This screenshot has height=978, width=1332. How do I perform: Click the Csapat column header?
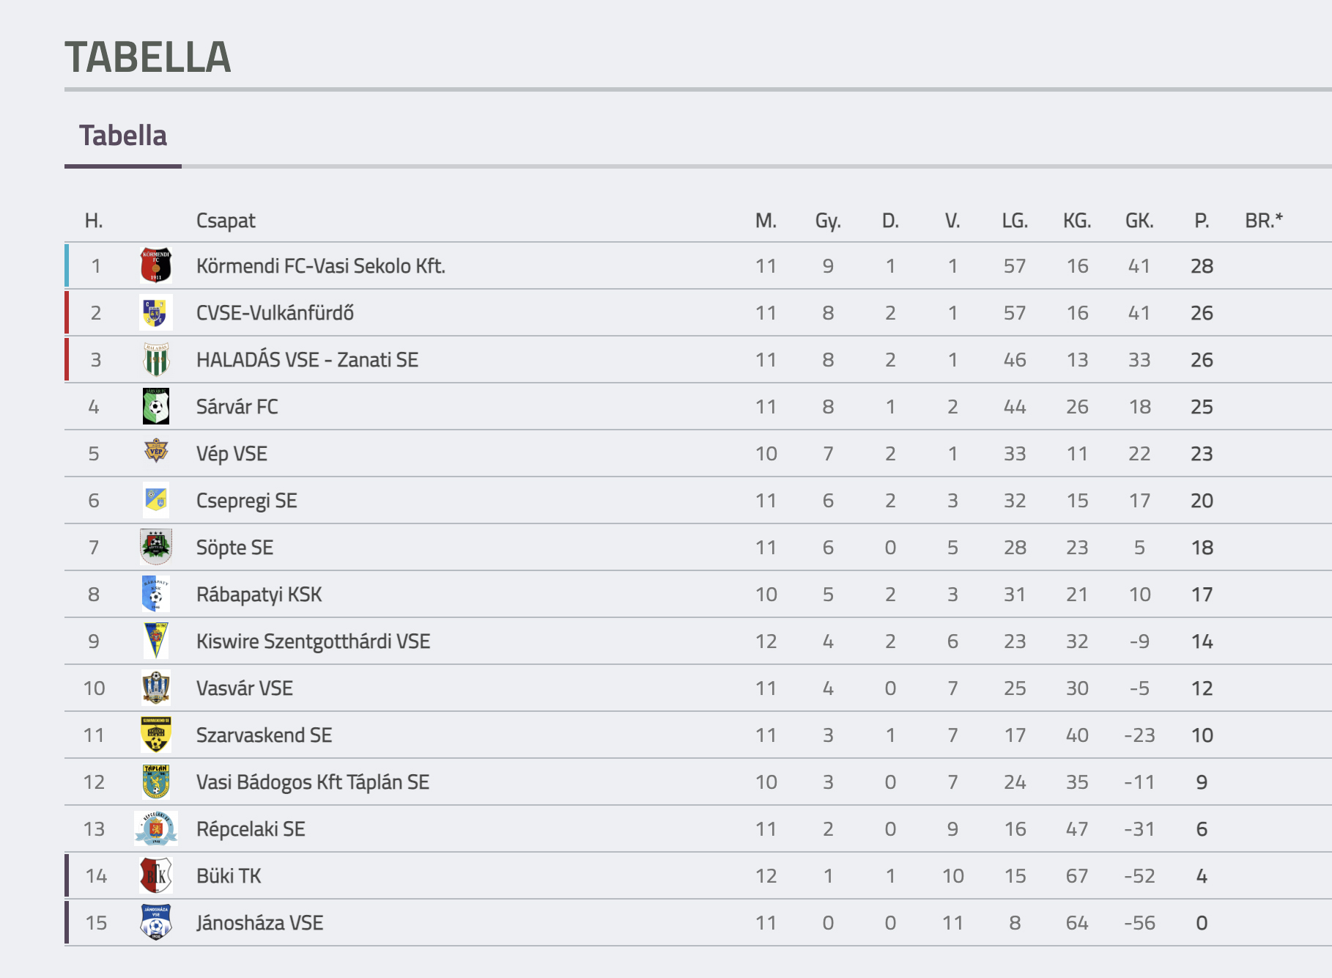click(226, 221)
